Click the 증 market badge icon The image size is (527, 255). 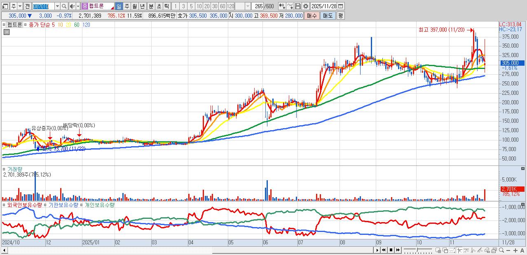point(84,6)
